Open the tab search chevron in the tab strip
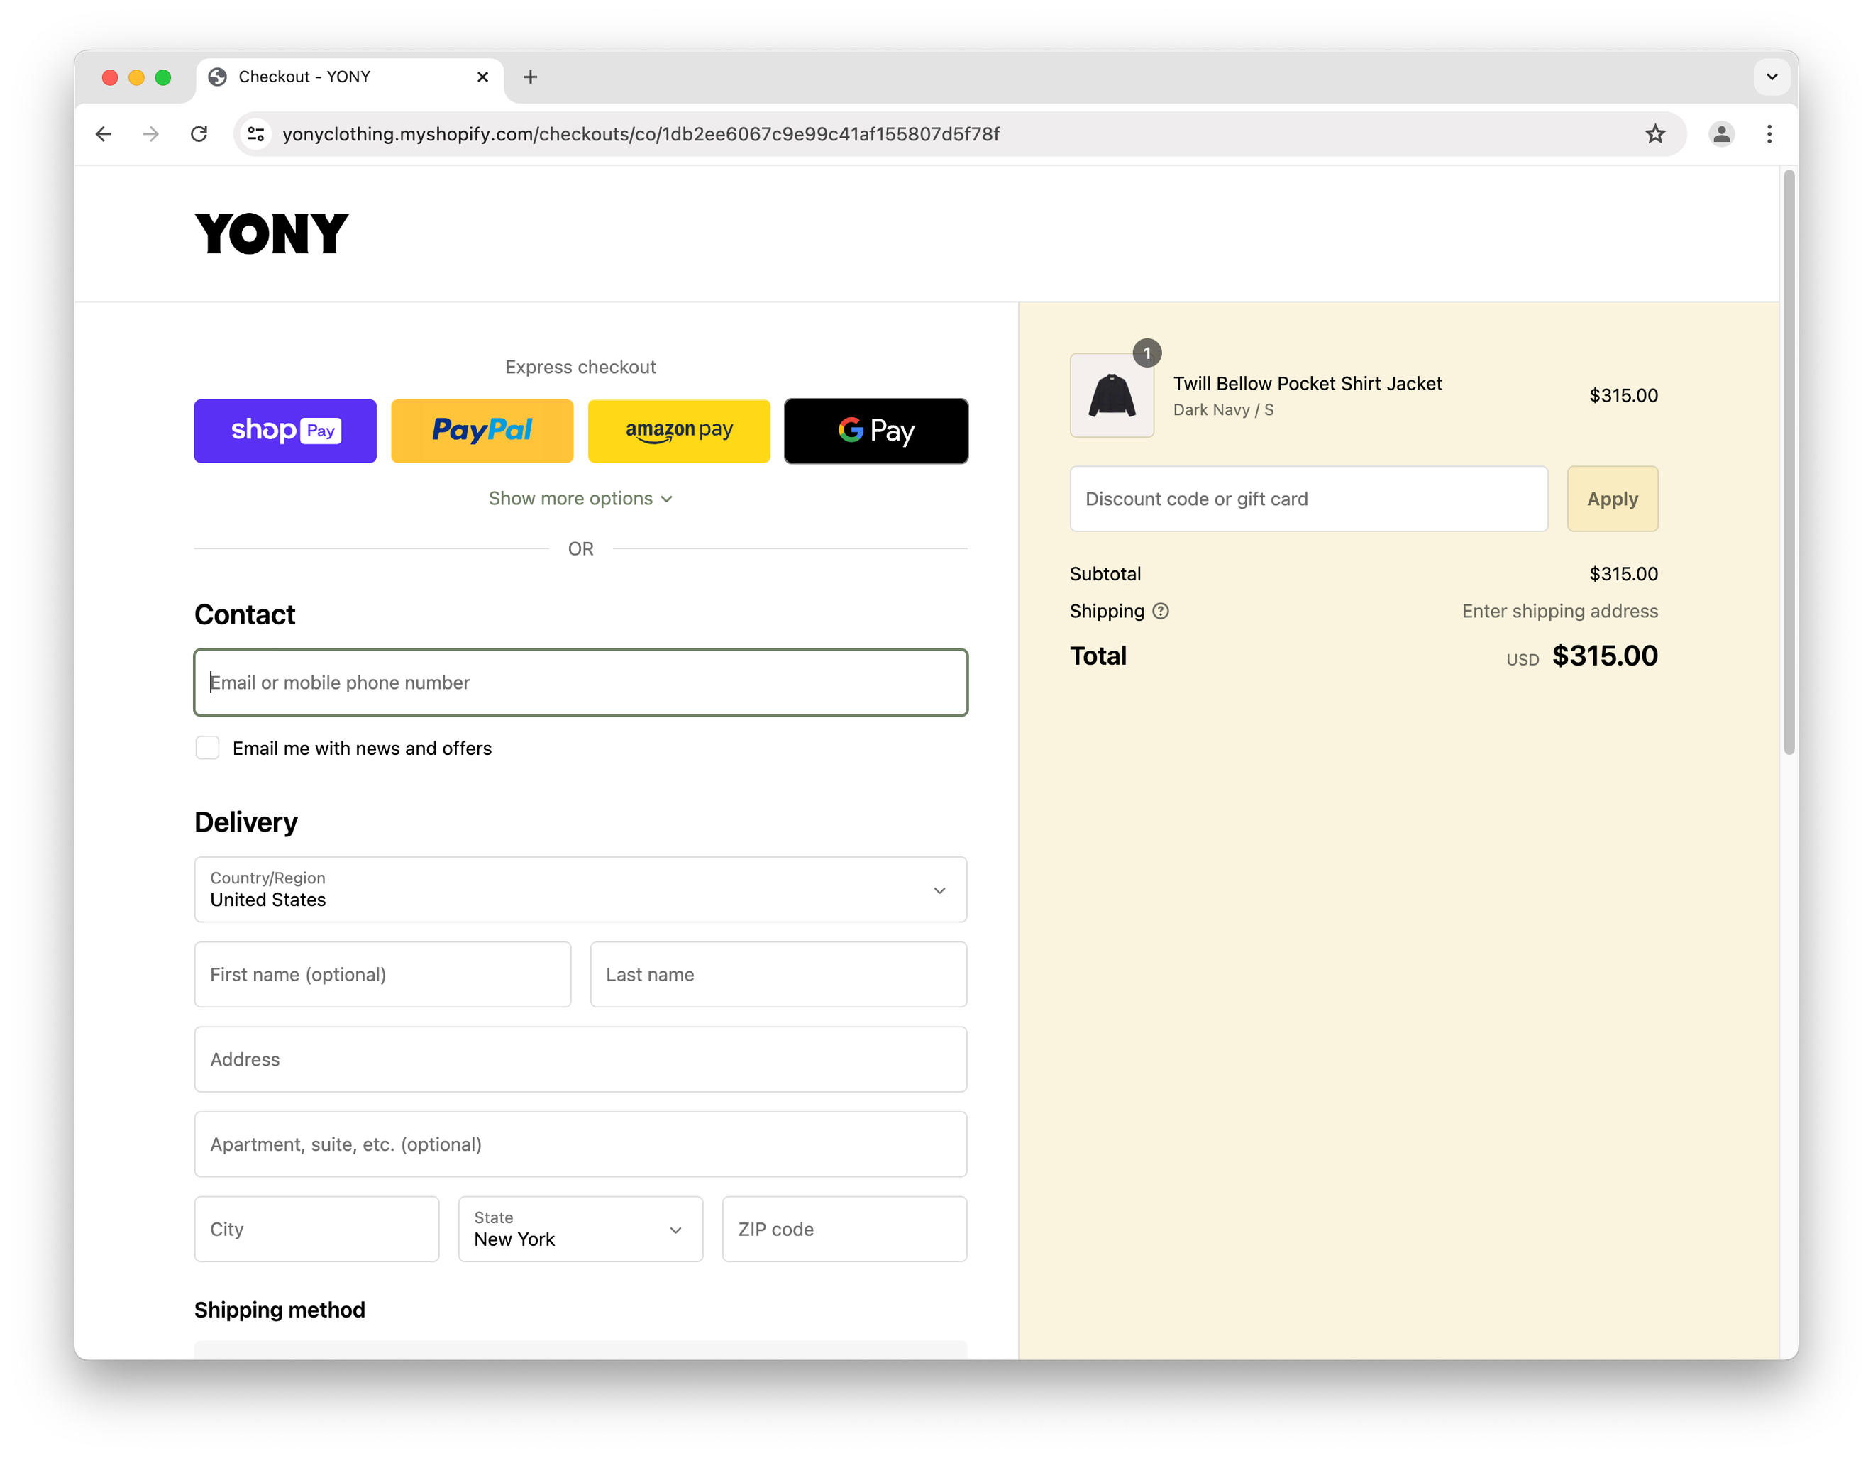1873x1458 pixels. (1772, 77)
